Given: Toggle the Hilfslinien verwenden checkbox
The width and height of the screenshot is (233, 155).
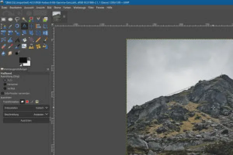Looking at the screenshot, I should point(3,93).
